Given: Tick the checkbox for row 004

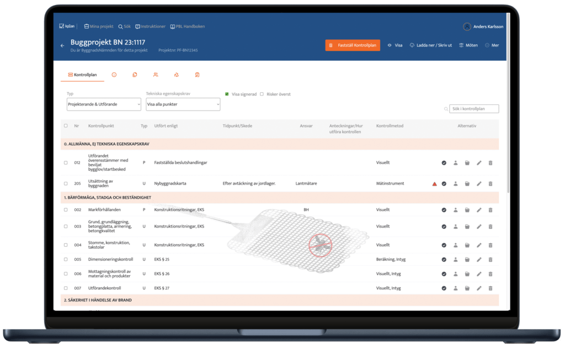Looking at the screenshot, I should point(66,245).
